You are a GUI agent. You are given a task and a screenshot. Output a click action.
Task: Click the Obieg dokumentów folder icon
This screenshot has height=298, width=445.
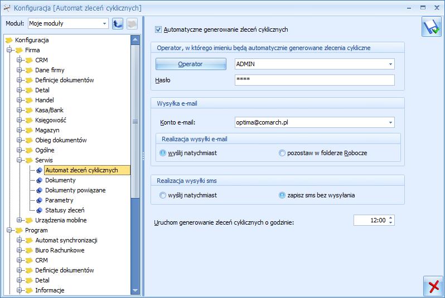click(x=29, y=140)
